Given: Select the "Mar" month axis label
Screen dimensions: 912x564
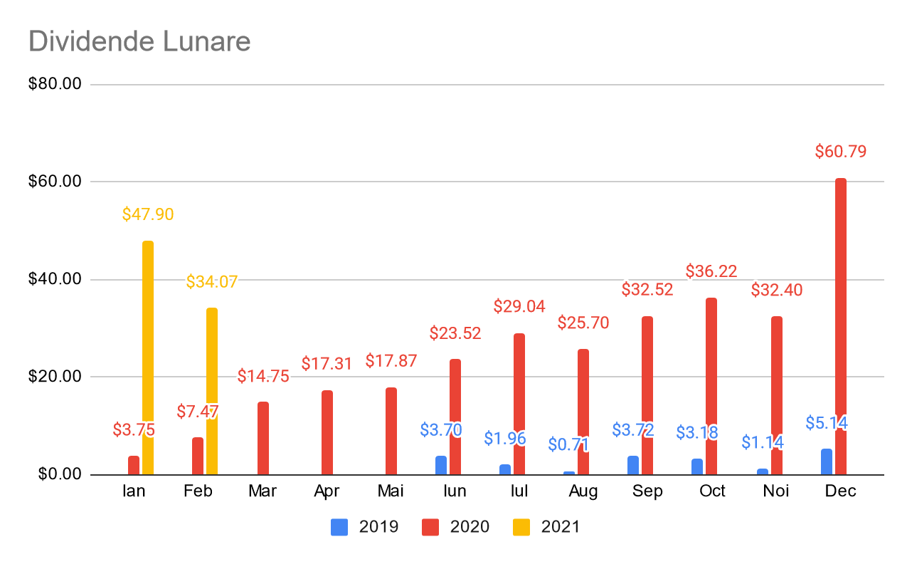Looking at the screenshot, I should pos(263,491).
